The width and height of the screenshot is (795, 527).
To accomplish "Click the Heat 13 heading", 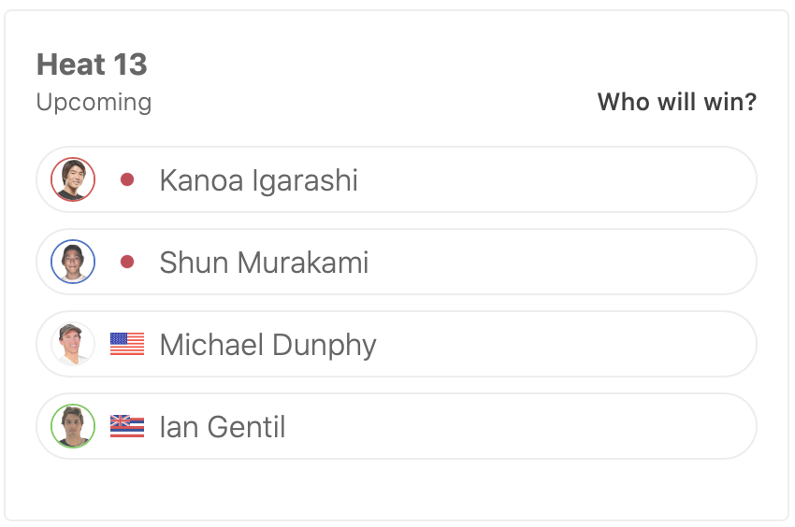I will [92, 64].
